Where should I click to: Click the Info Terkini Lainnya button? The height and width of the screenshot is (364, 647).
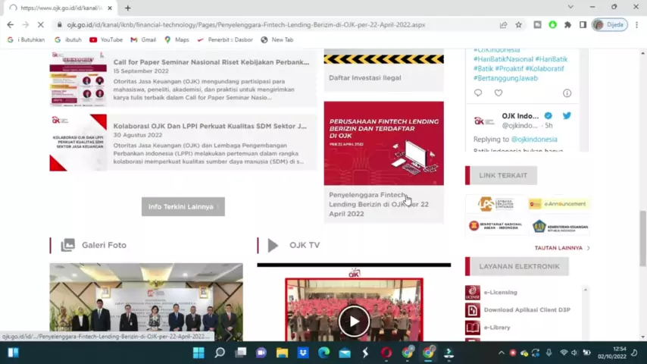pos(183,206)
